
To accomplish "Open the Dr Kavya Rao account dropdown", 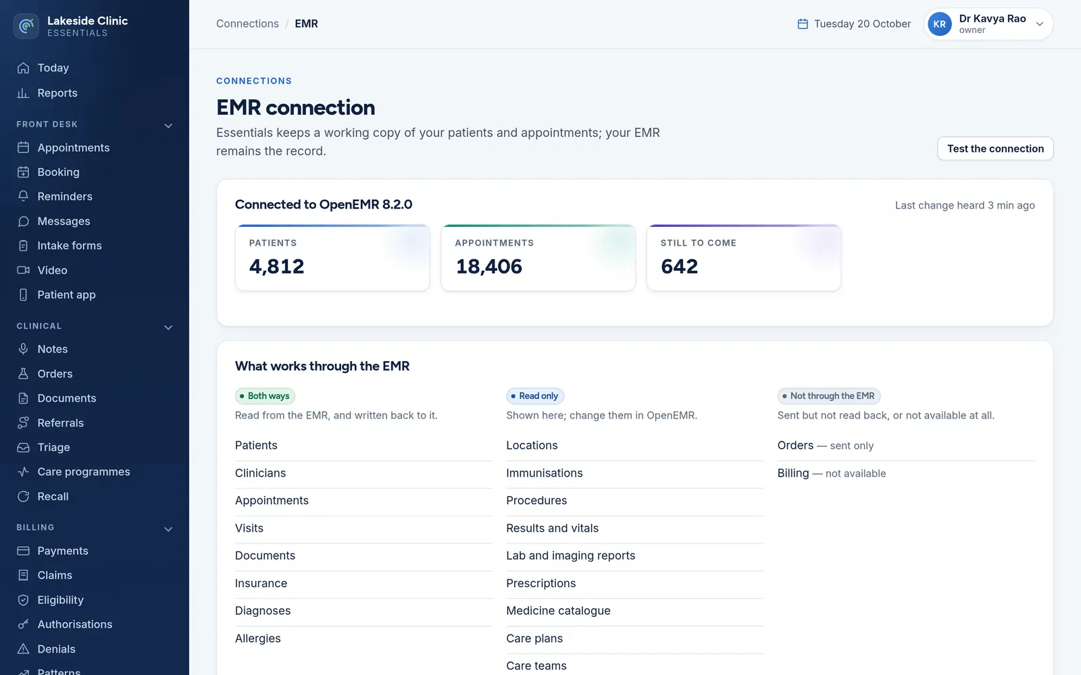I will [988, 24].
